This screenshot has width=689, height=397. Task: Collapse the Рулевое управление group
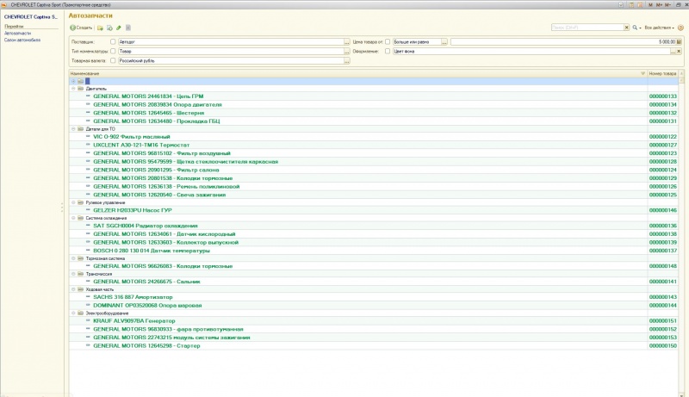tap(73, 203)
